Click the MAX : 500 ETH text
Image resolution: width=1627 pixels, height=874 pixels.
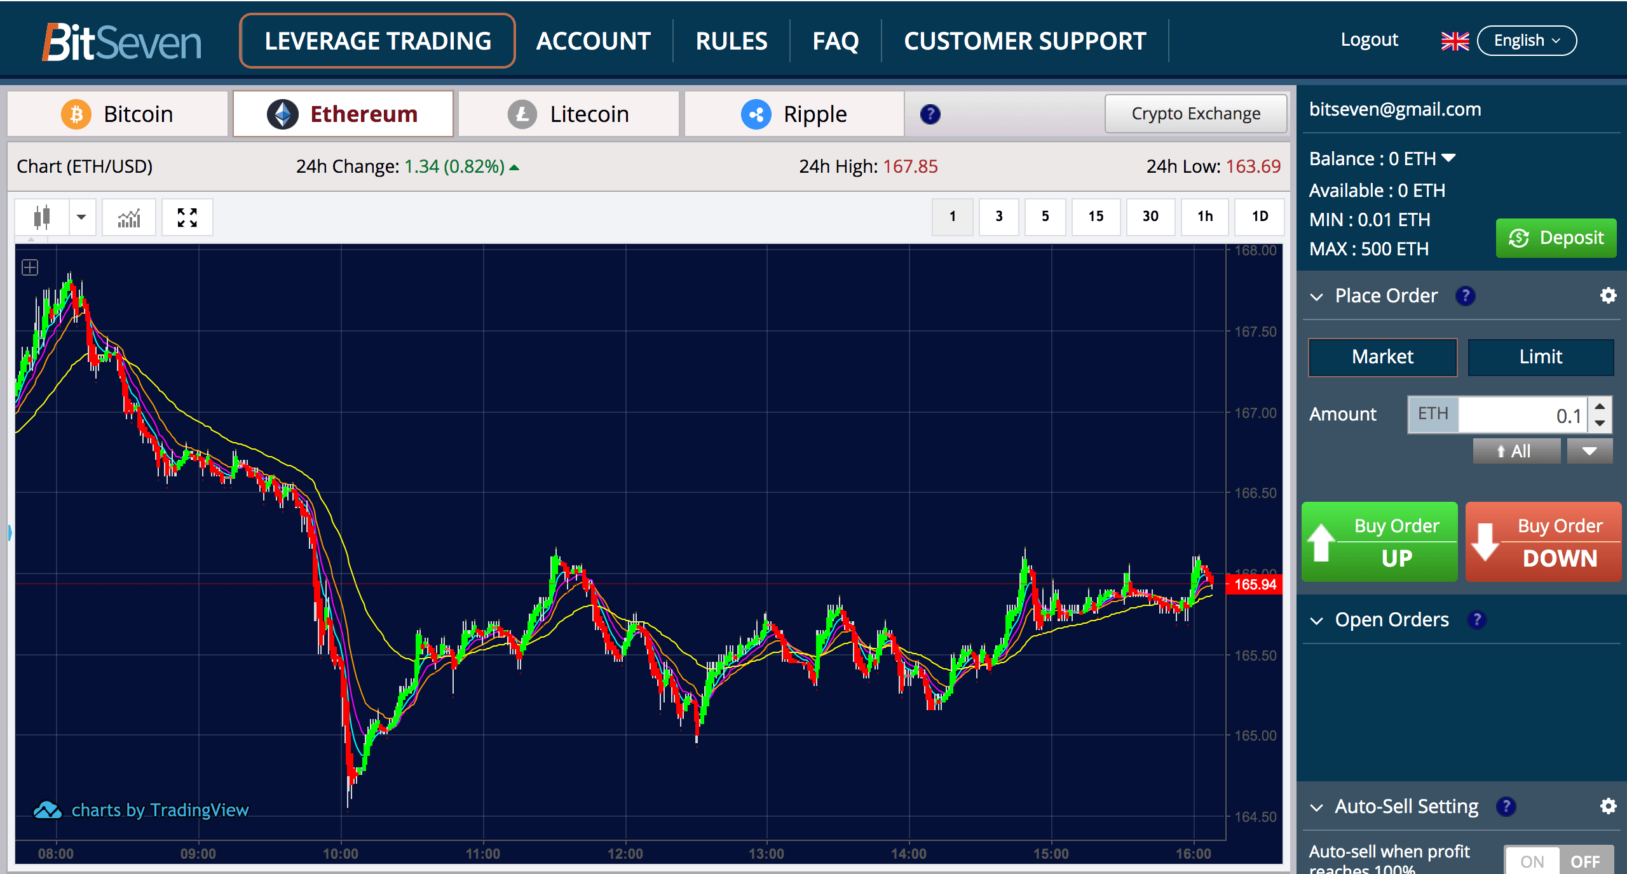click(1369, 249)
